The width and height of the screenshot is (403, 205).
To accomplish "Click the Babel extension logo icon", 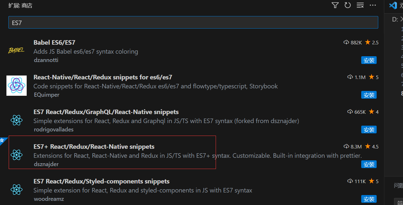I will 16,50.
